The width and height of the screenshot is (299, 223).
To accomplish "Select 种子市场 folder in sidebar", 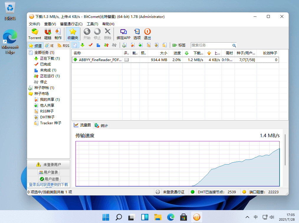I will point(41,94).
